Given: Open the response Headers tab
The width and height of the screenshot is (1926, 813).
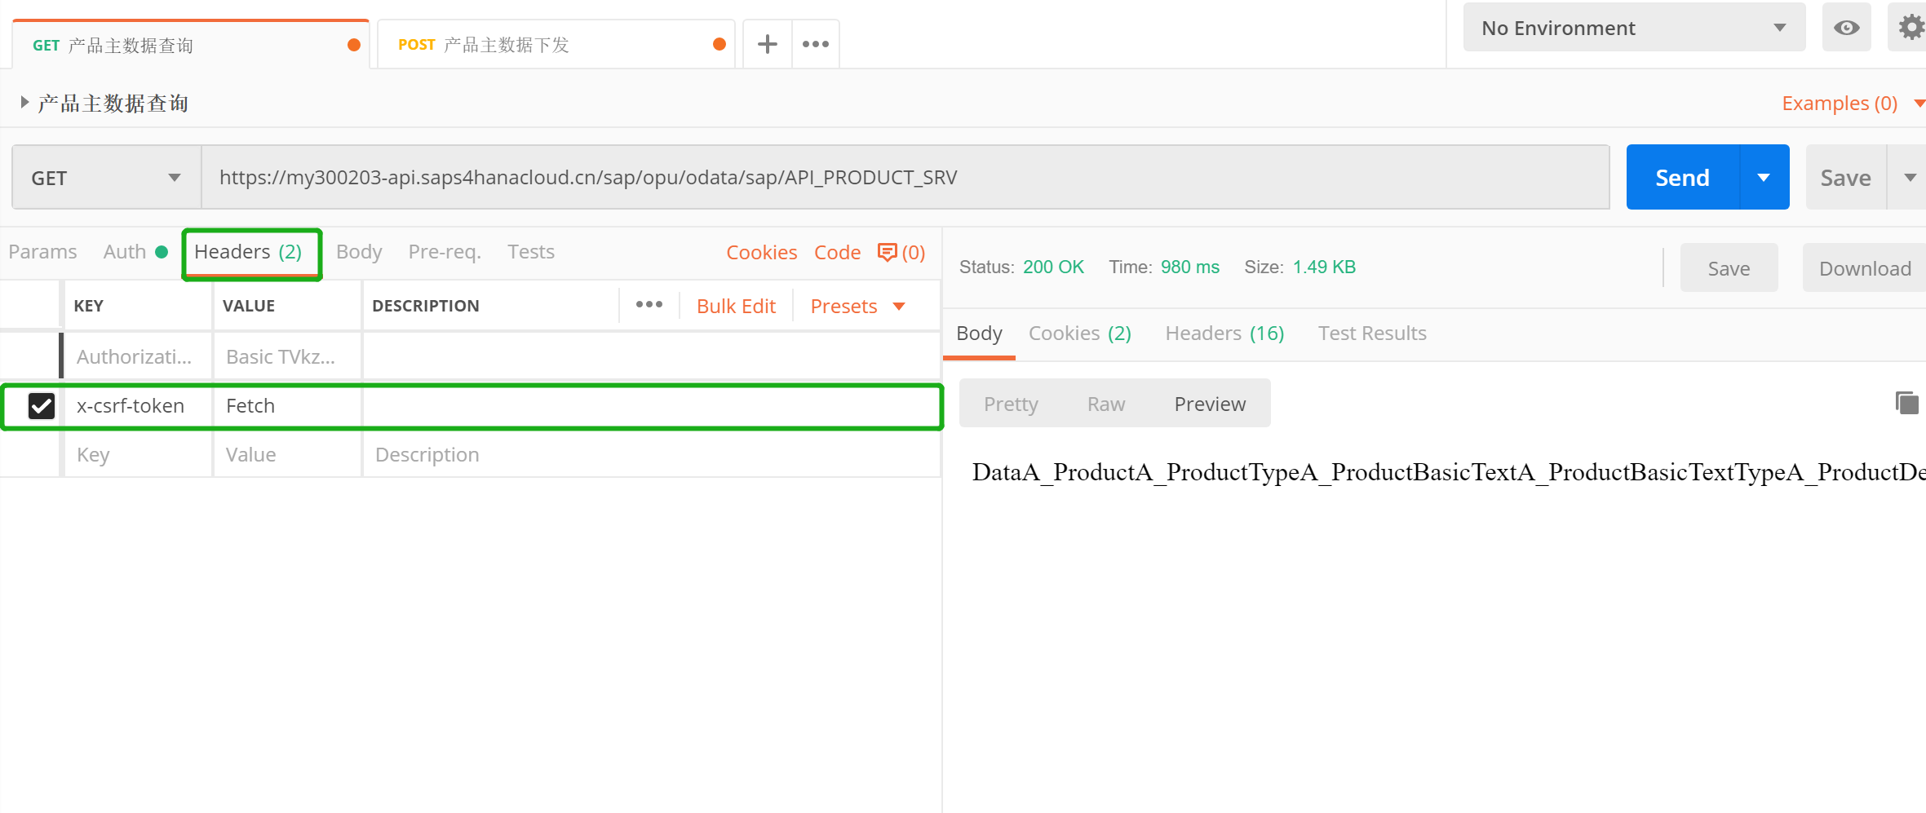Looking at the screenshot, I should coord(1223,333).
